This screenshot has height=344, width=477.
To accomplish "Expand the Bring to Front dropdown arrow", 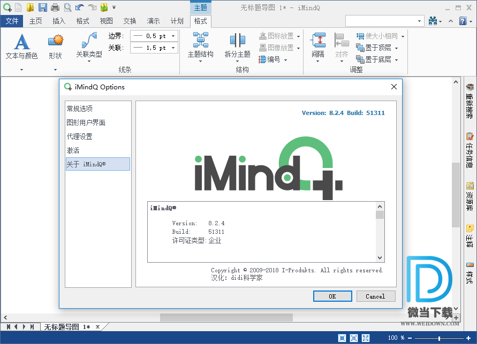I will (396, 48).
